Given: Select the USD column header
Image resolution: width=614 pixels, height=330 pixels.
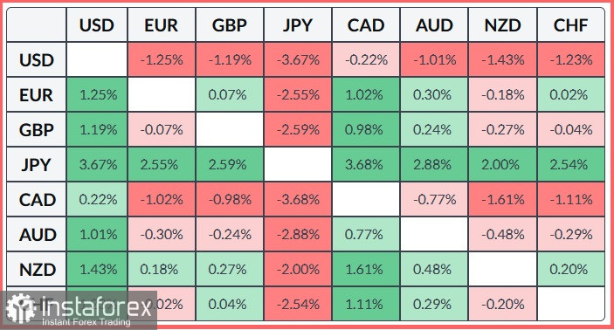Looking at the screenshot, I should click(x=97, y=25).
